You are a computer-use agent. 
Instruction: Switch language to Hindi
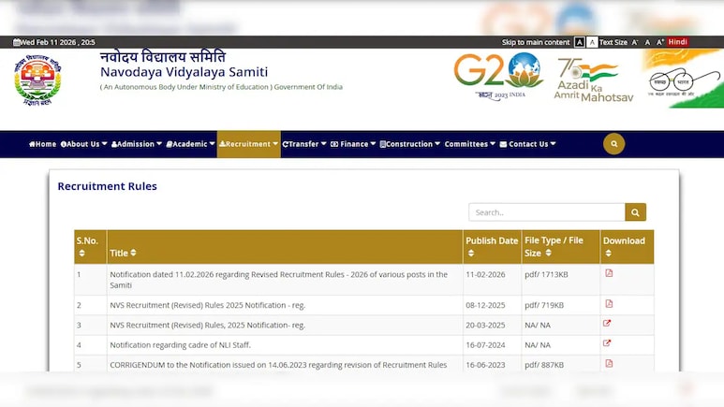coord(677,42)
